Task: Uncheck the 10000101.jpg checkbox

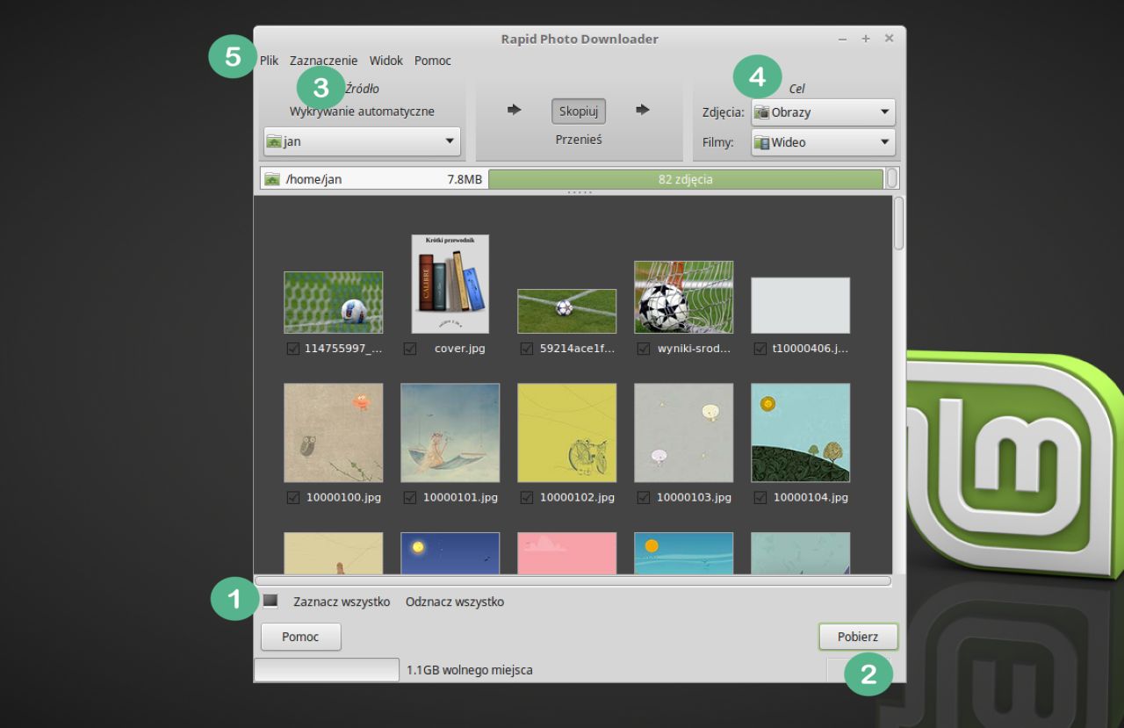Action: click(410, 497)
